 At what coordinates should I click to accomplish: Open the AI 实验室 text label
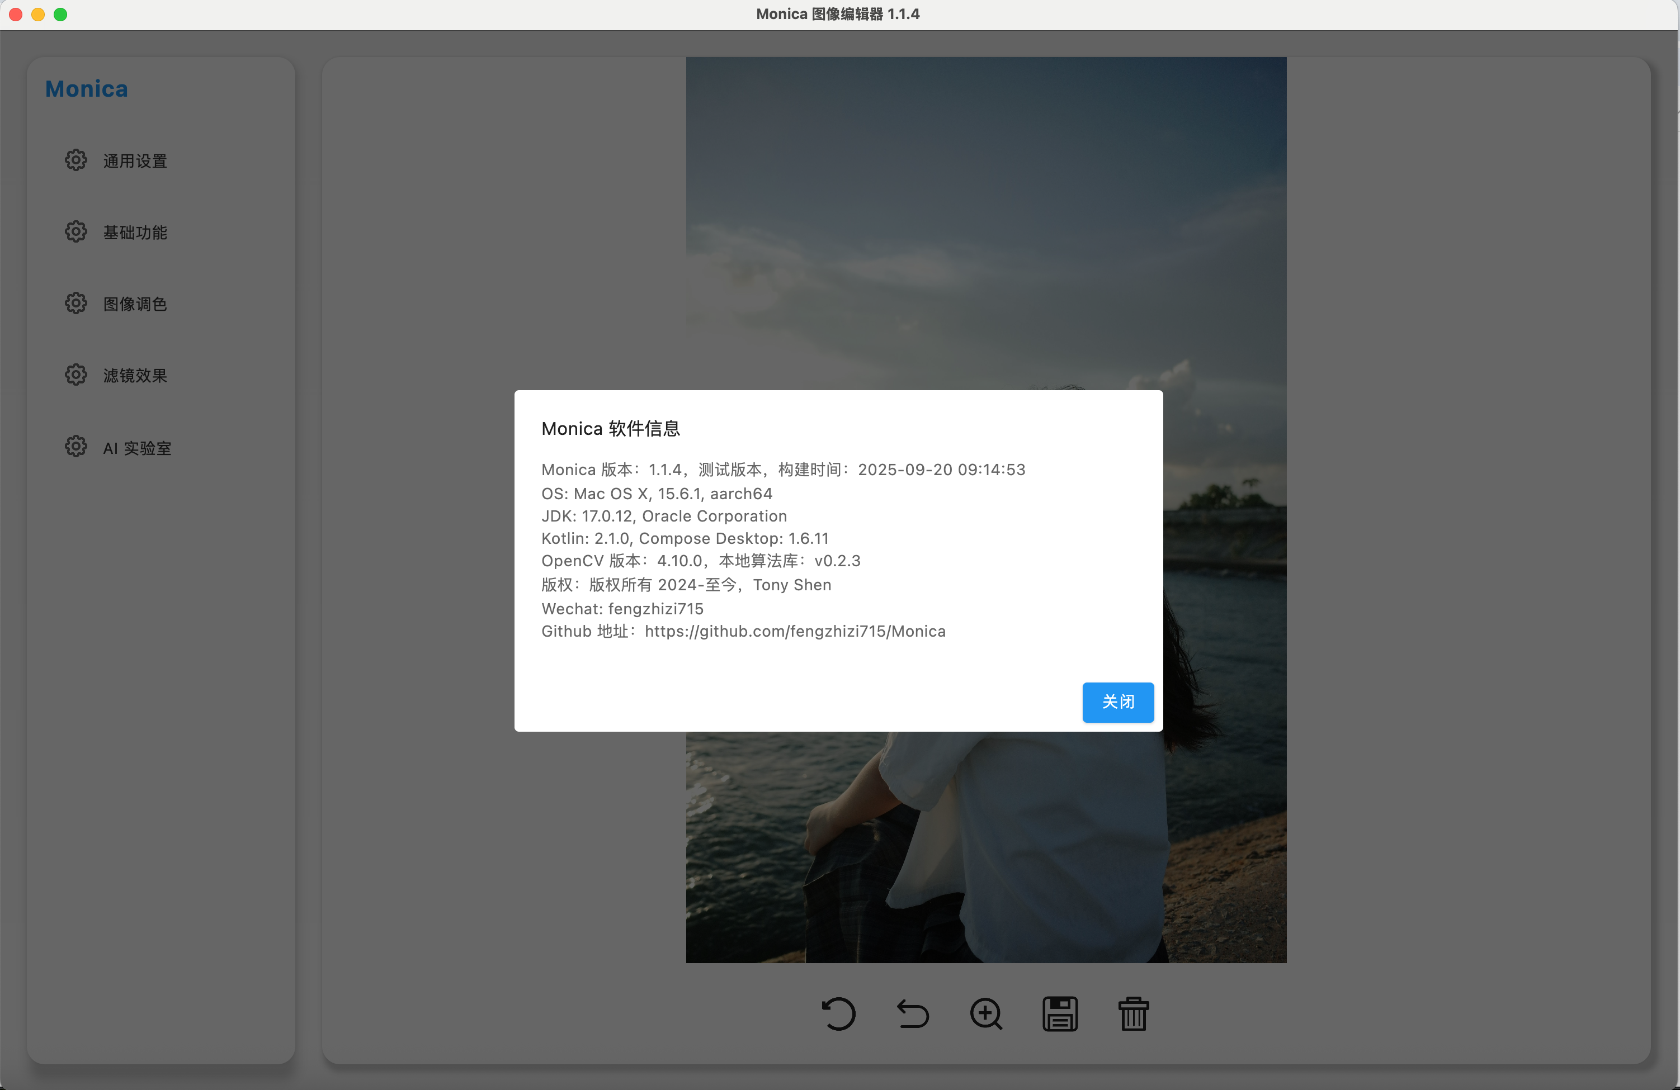click(x=137, y=448)
